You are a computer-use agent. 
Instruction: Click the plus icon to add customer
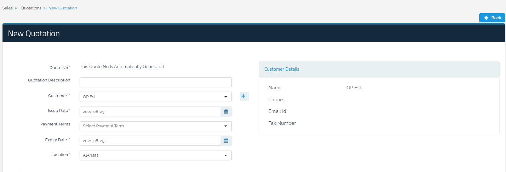point(244,96)
